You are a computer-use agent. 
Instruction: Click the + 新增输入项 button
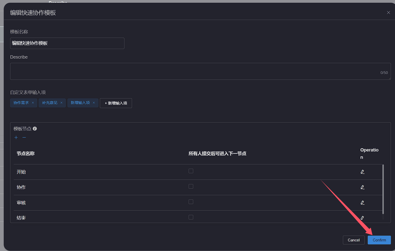(x=116, y=103)
